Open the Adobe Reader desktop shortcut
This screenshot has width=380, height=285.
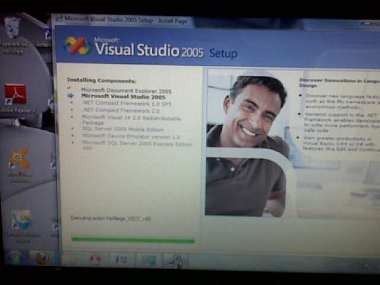(x=15, y=94)
